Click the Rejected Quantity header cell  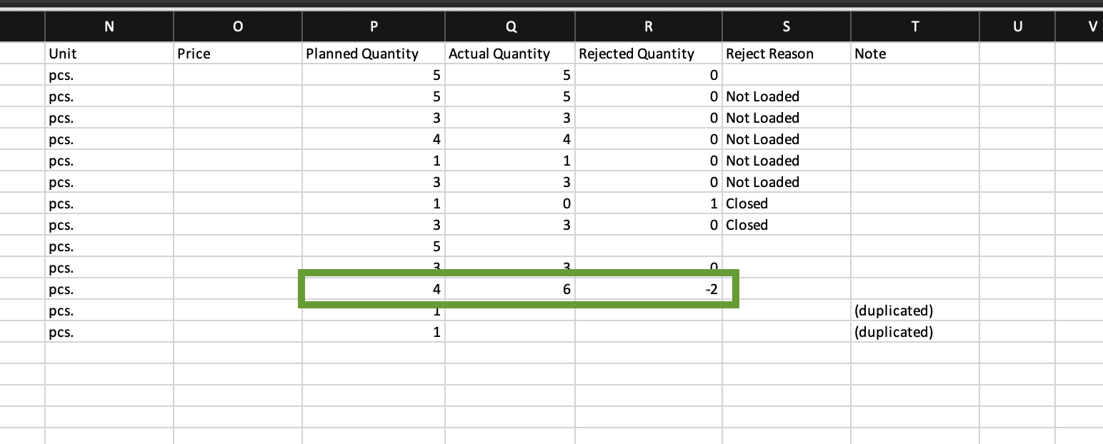coord(649,54)
